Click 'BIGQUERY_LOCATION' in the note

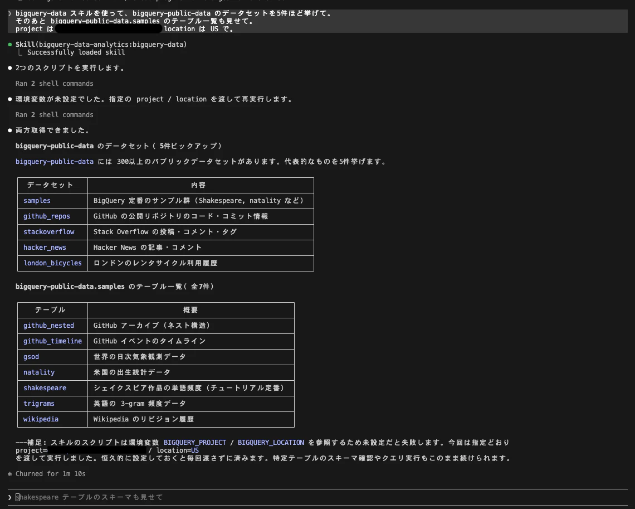coord(271,443)
